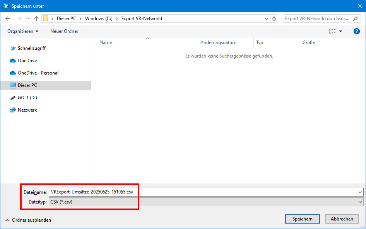Close the 'Speichern unter' dialog
This screenshot has width=366, height=229.
click(x=360, y=6)
